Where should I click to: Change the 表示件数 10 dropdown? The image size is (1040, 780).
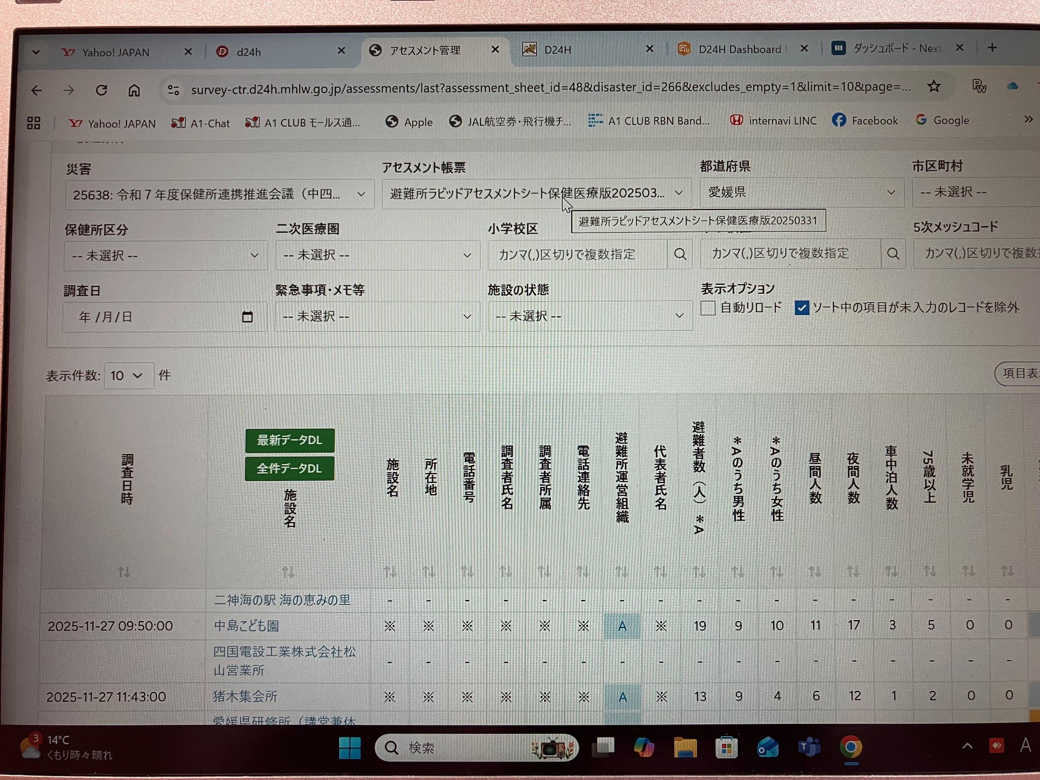point(128,376)
